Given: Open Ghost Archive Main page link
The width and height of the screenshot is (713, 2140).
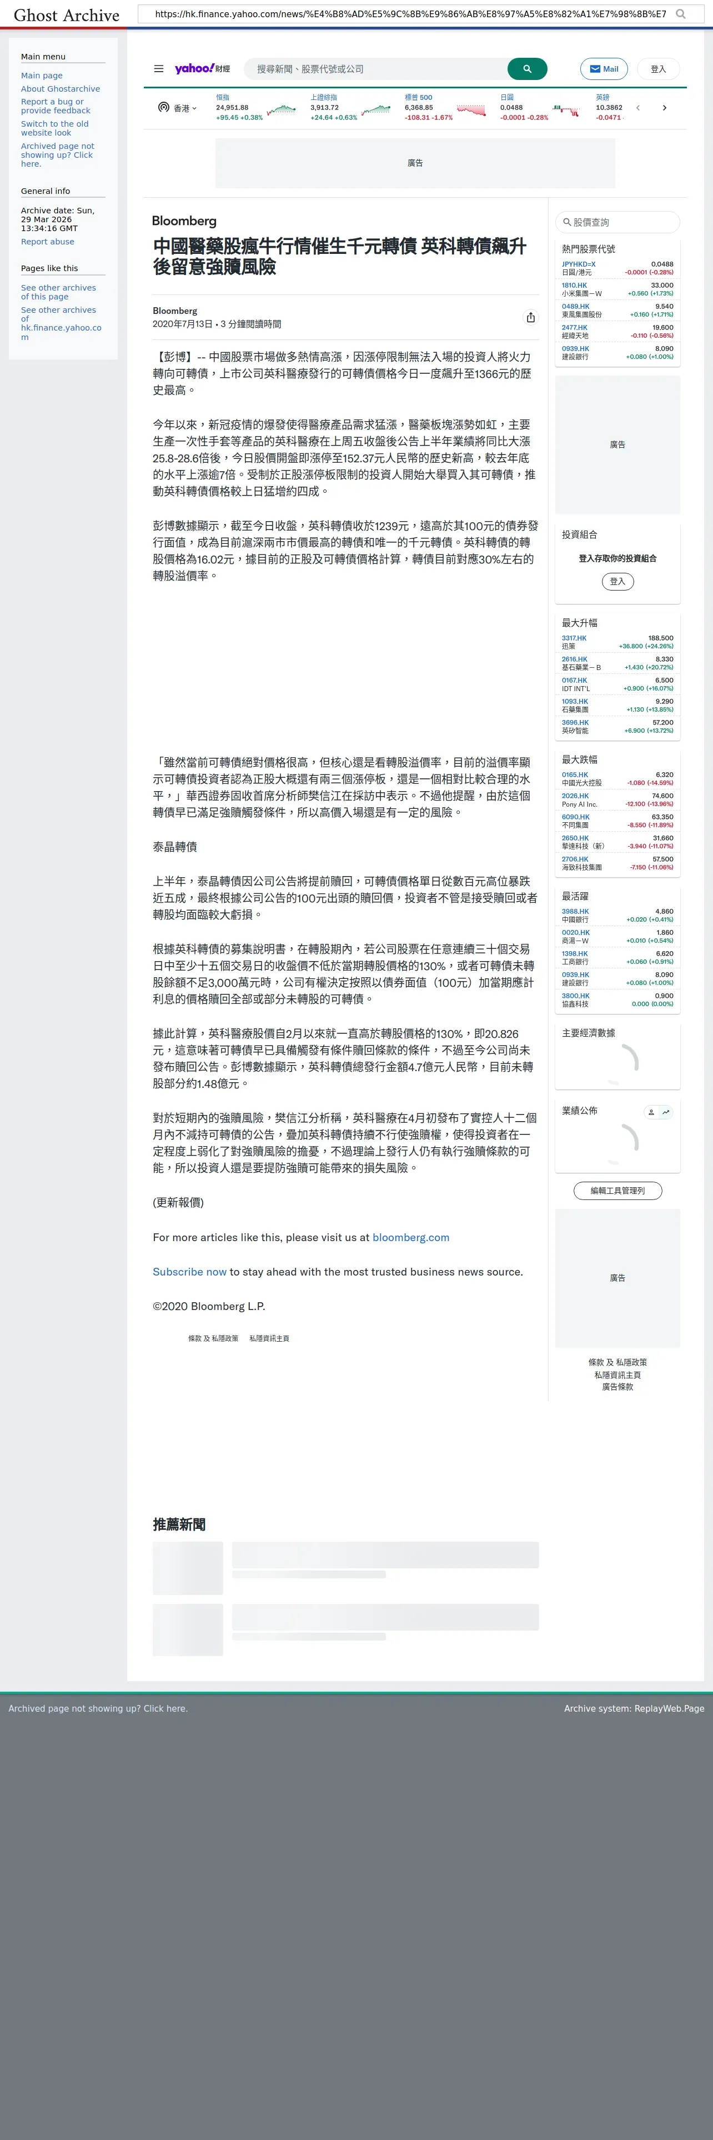Looking at the screenshot, I should pos(42,76).
